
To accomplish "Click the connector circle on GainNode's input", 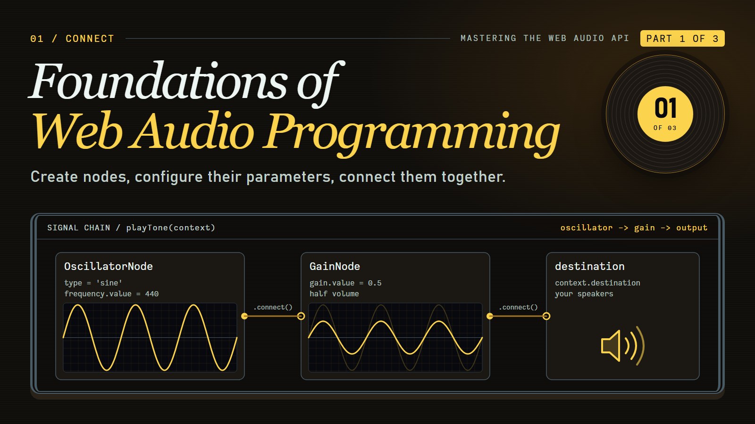I will tap(301, 316).
